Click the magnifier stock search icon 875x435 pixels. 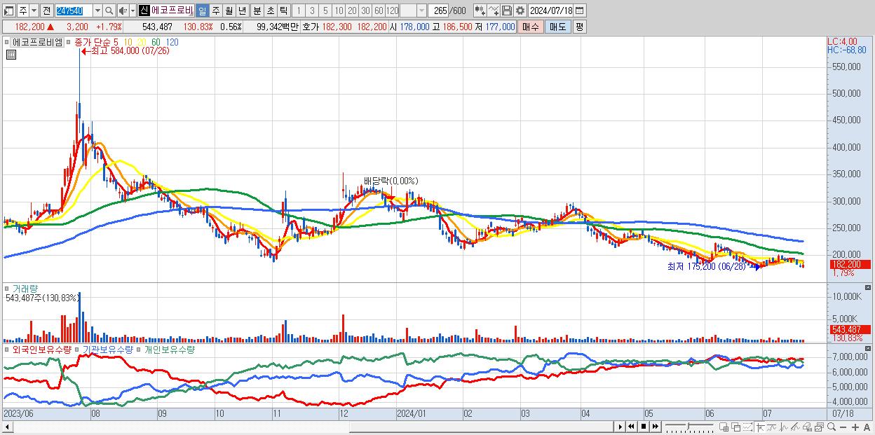[x=109, y=11]
